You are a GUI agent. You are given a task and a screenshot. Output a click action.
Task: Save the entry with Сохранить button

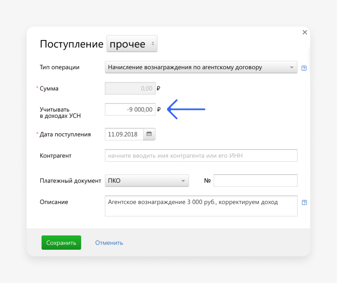point(61,243)
